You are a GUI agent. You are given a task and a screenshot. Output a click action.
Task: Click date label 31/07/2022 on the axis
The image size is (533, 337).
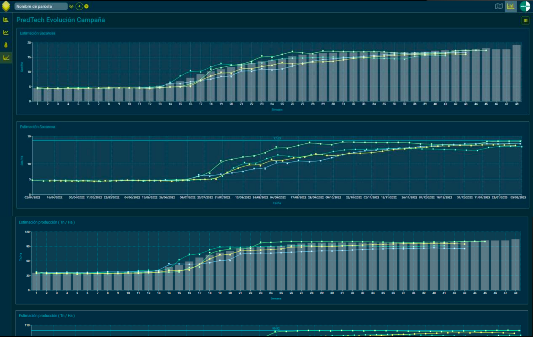[223, 197]
